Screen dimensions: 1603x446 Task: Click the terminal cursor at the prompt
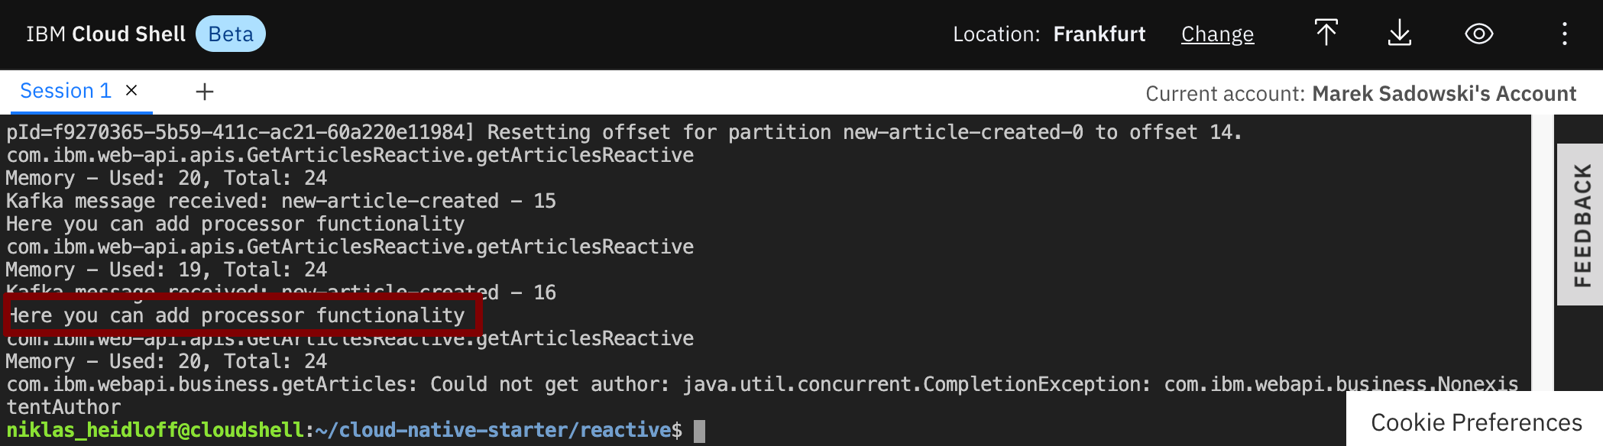[x=699, y=431]
